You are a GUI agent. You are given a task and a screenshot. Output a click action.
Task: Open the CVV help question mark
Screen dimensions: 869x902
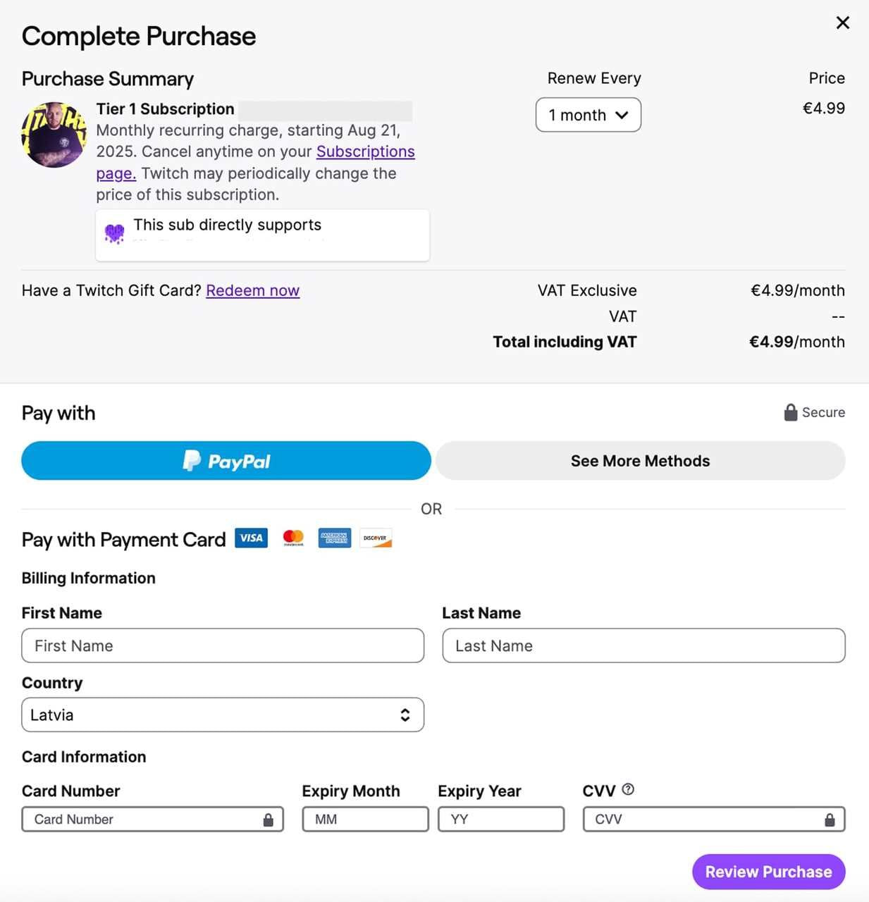click(628, 789)
